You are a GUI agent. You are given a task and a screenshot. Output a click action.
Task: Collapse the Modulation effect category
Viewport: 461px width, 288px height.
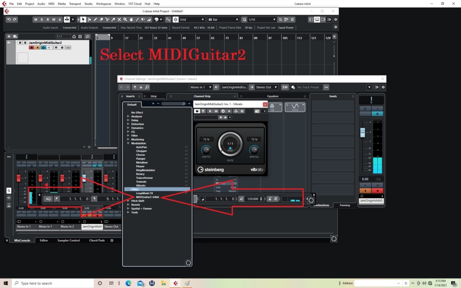[128, 143]
